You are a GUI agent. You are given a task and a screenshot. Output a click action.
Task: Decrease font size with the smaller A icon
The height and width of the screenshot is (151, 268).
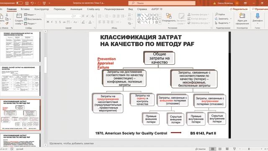tap(88, 16)
